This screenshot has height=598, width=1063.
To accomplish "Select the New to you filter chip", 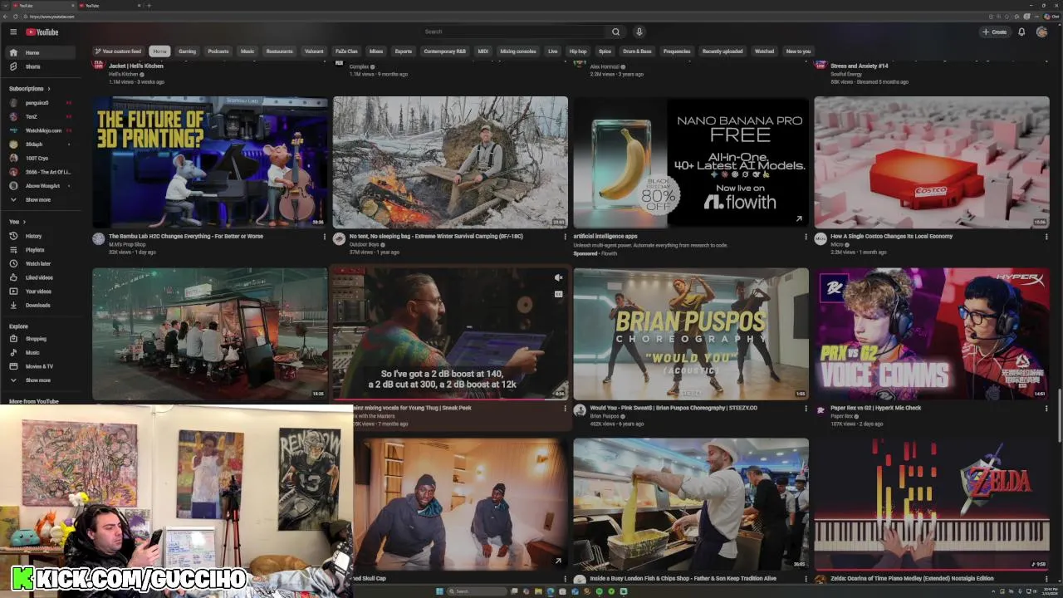I will [x=798, y=51].
